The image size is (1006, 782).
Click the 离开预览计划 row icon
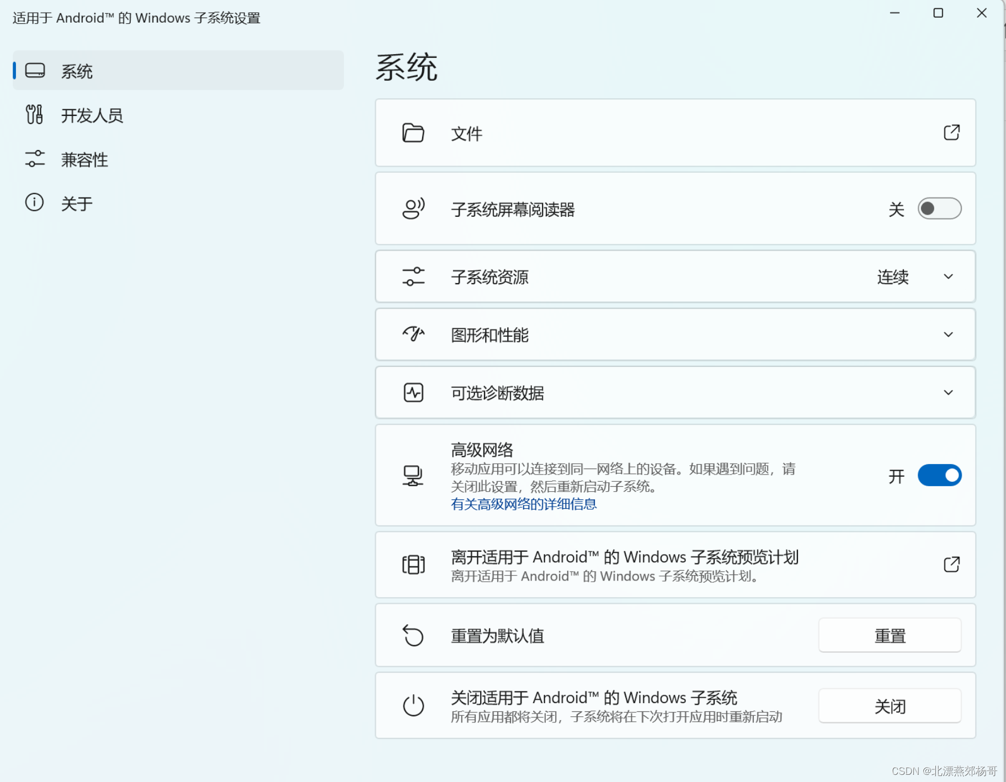(413, 565)
